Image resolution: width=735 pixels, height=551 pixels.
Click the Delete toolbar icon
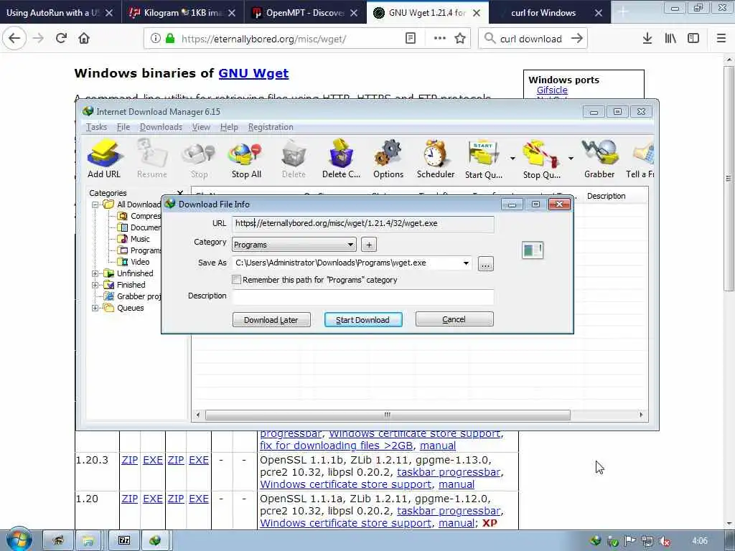[x=294, y=159]
